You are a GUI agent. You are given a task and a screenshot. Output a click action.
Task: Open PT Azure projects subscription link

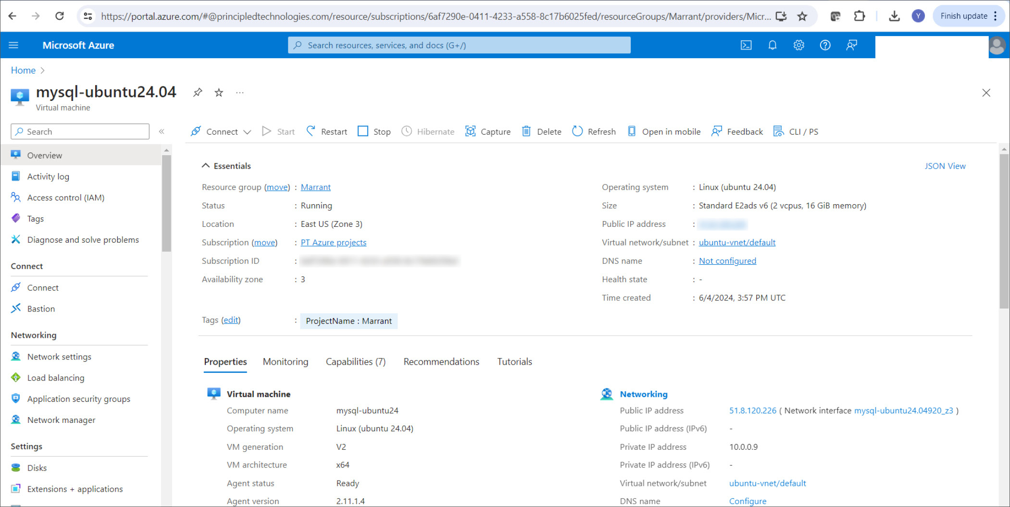point(333,242)
